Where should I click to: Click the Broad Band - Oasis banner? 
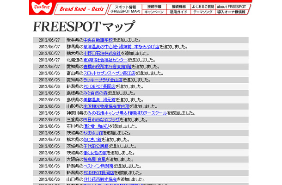coord(81,9)
